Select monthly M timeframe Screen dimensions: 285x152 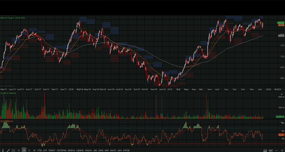point(34,150)
